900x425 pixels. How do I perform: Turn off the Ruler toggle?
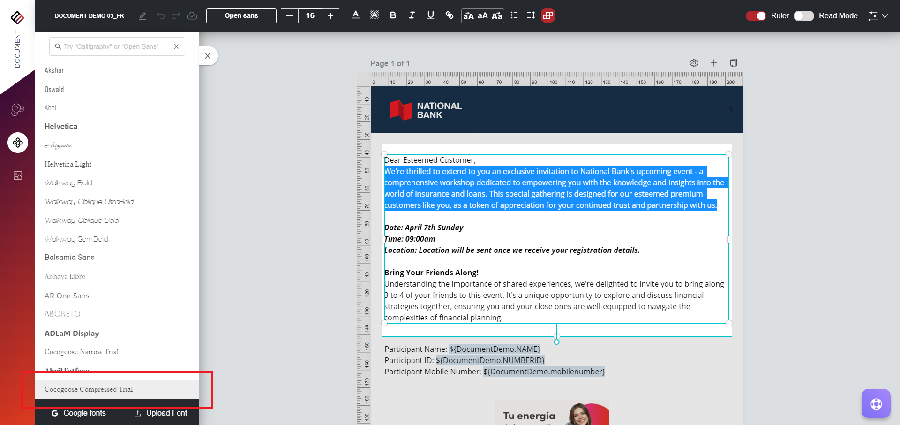pos(756,16)
